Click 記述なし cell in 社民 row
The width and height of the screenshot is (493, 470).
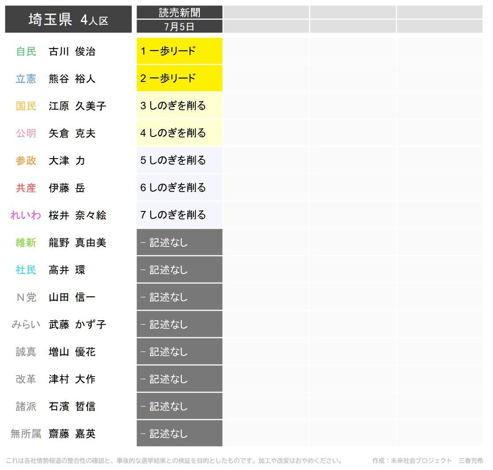[179, 270]
